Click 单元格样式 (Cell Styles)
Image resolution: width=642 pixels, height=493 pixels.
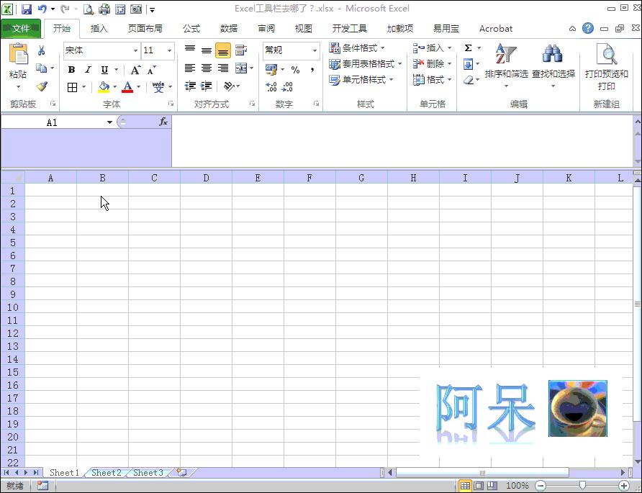361,80
